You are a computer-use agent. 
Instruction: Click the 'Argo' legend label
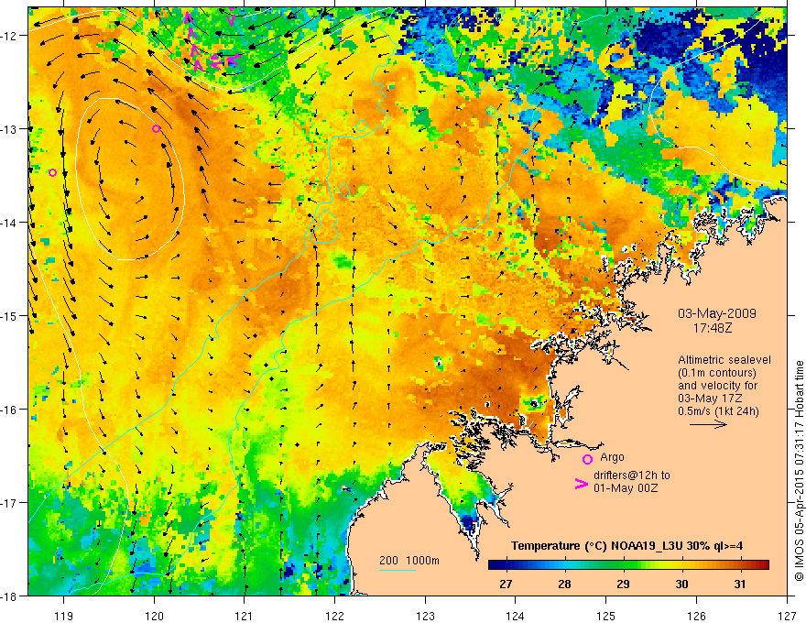click(612, 457)
